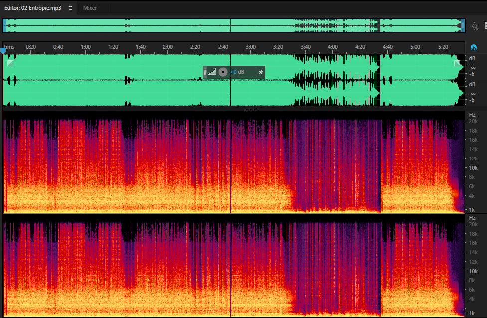Open the Editor panel hamburger menu

pos(70,8)
